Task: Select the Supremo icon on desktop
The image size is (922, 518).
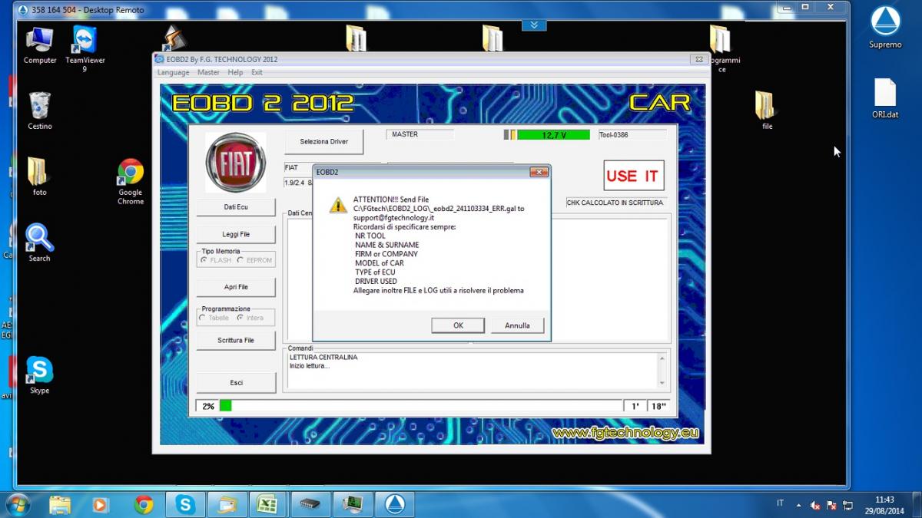Action: (x=885, y=28)
